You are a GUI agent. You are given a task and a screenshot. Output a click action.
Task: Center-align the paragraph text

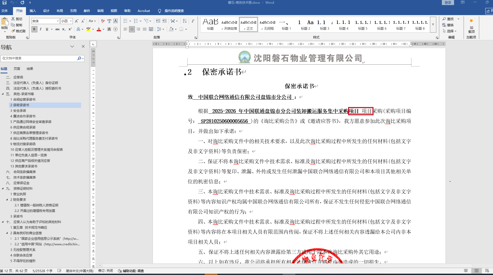click(132, 29)
